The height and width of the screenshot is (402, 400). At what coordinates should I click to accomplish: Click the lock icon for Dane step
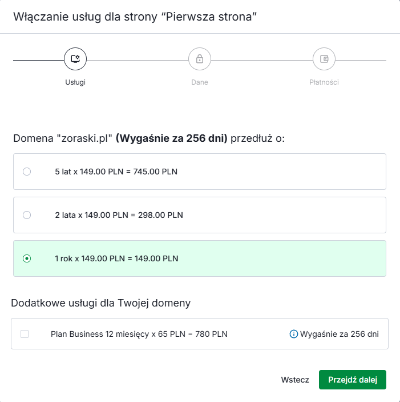click(200, 58)
